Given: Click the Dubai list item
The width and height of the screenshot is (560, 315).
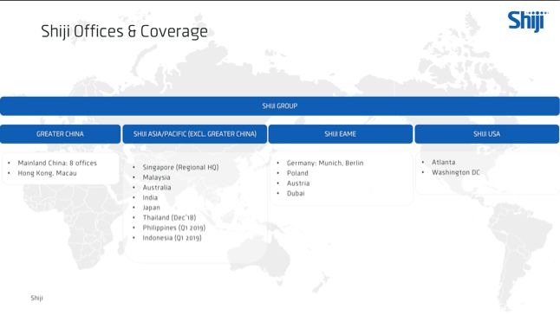Looking at the screenshot, I should coord(296,193).
